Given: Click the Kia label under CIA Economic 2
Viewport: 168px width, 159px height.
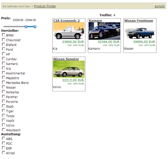Looking at the screenshot, I should (x=55, y=49).
